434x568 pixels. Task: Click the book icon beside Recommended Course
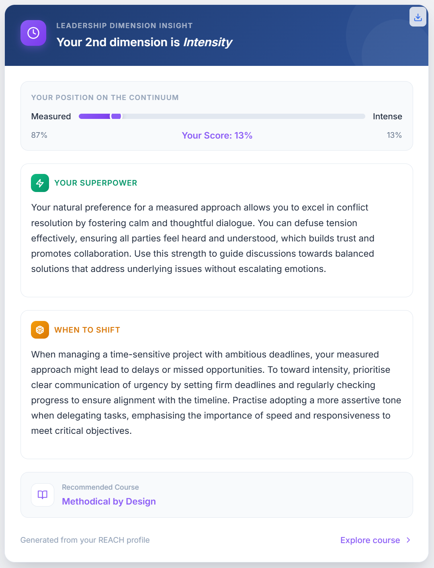pyautogui.click(x=43, y=494)
